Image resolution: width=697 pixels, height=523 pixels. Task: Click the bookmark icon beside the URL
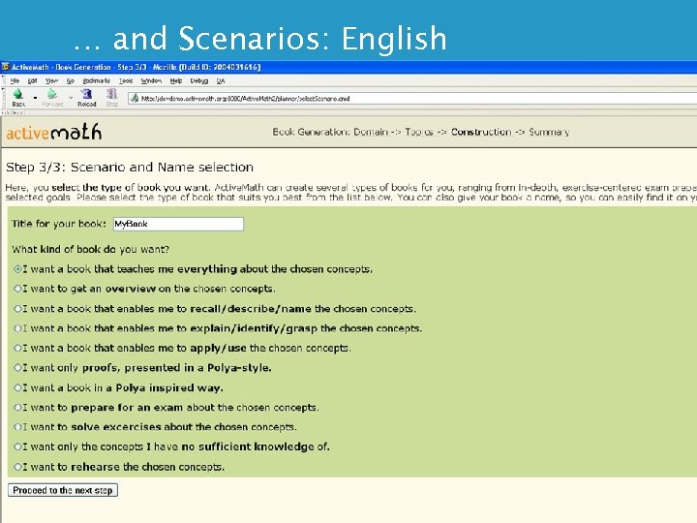pos(135,98)
